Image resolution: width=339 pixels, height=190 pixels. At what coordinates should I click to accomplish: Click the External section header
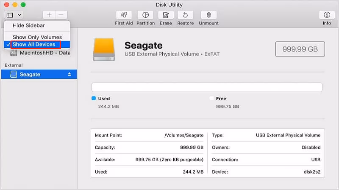click(x=14, y=65)
